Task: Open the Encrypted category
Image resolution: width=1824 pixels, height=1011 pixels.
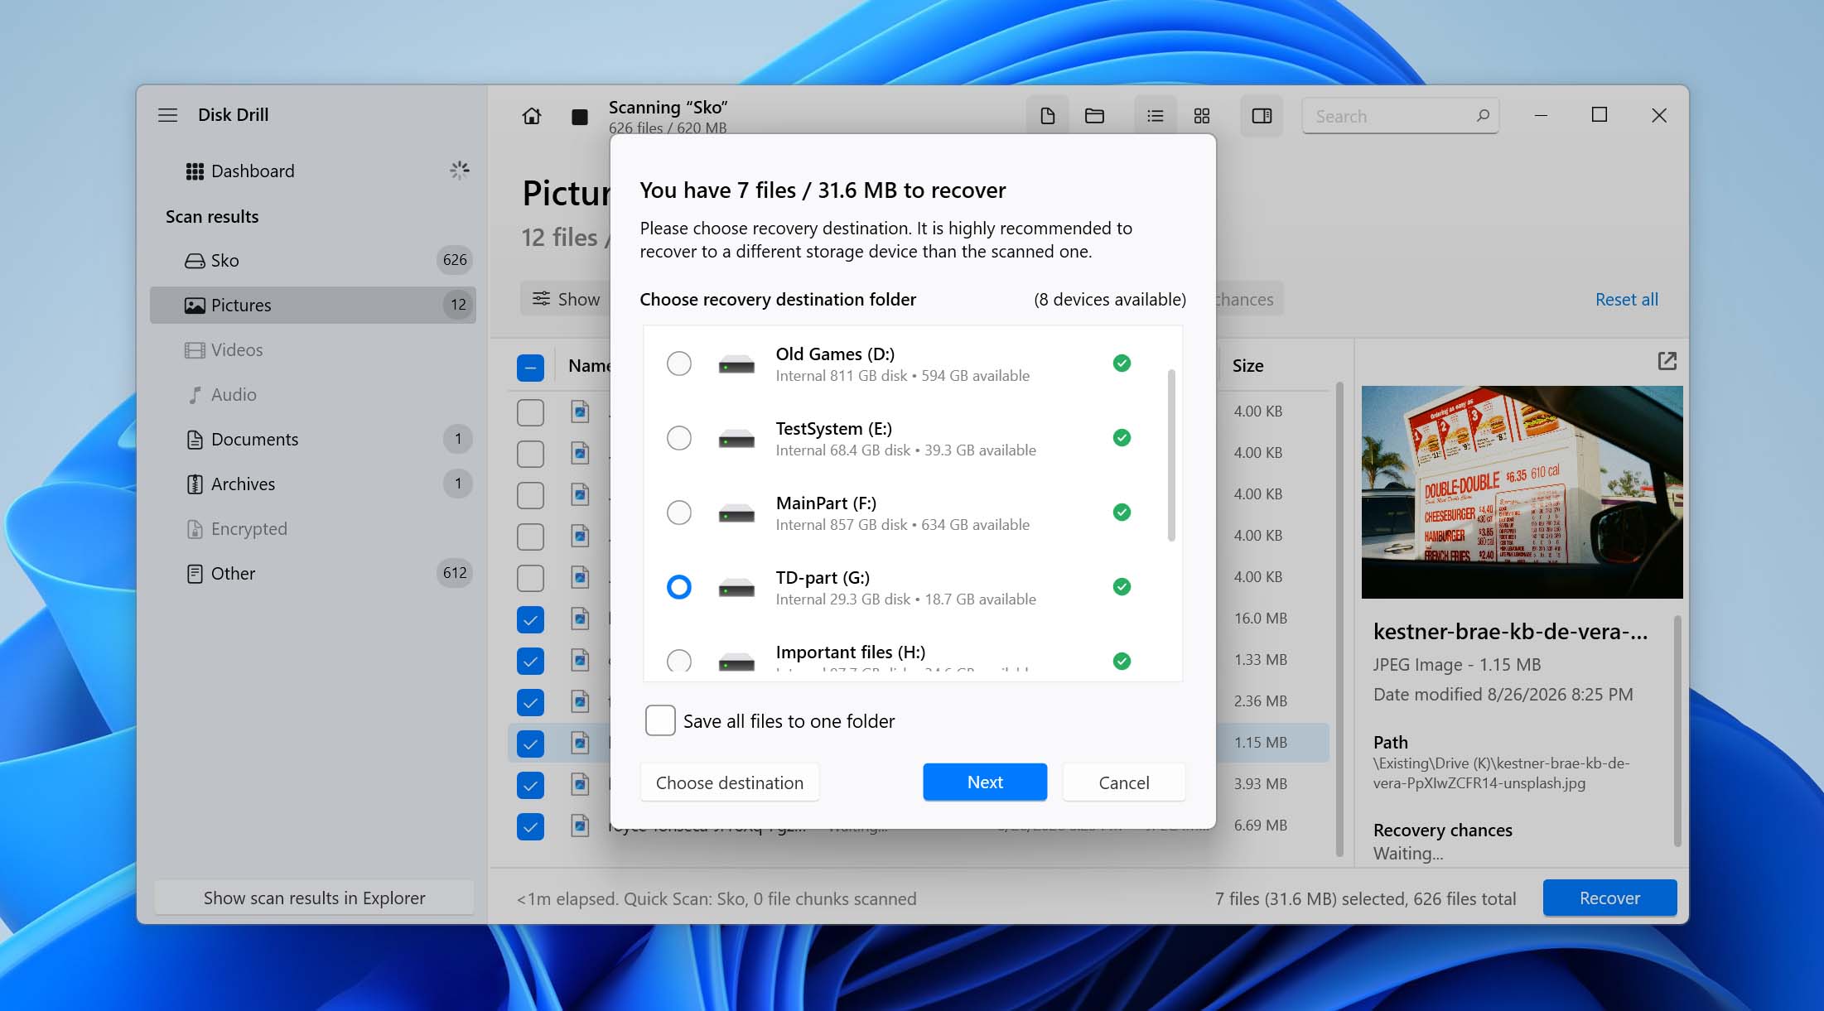Action: (313, 529)
